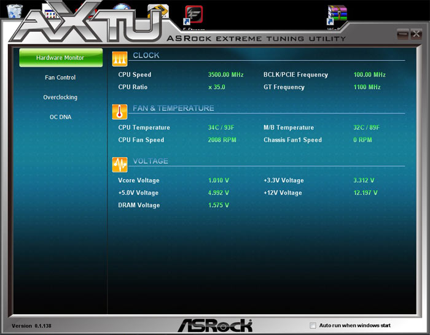
Task: Click the Chassis Fan1 Speed 0 RPM value
Action: click(x=362, y=140)
